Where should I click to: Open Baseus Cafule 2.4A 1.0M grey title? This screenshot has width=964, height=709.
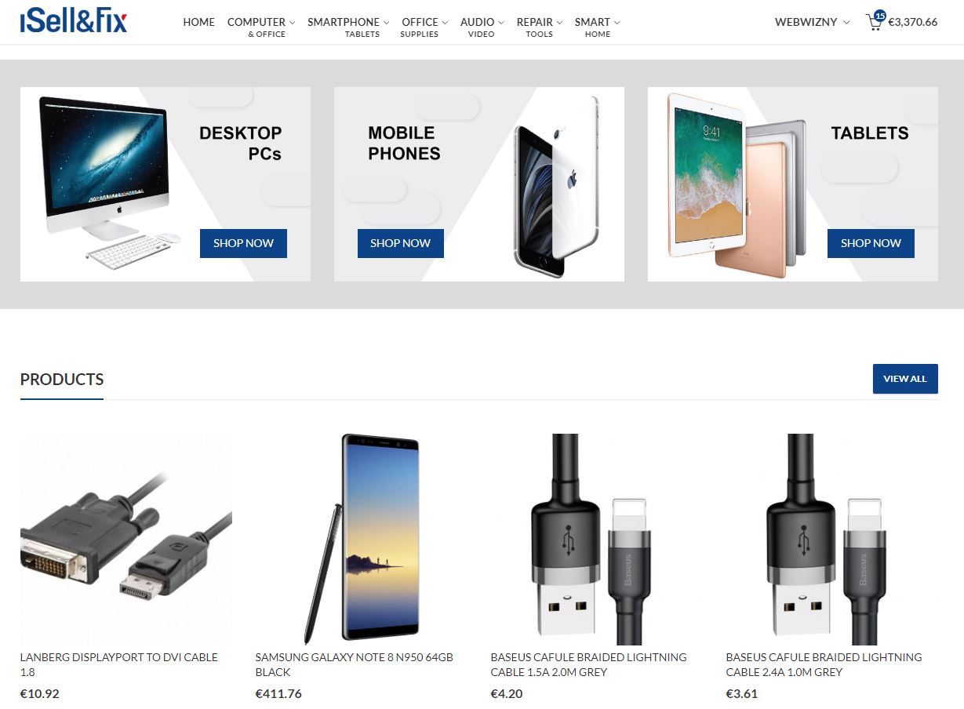tap(824, 664)
